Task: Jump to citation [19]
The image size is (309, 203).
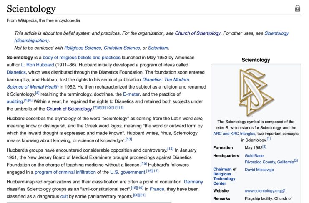Action: pyautogui.click(x=140, y=188)
